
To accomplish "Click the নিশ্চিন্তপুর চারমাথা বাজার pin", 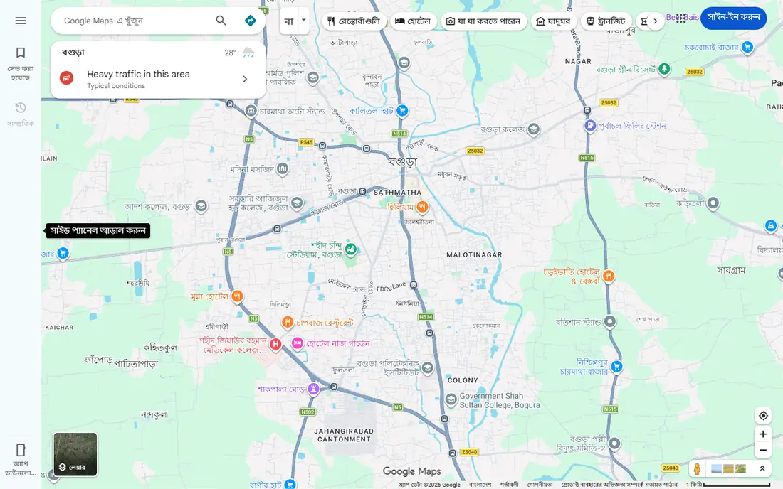I will (616, 367).
